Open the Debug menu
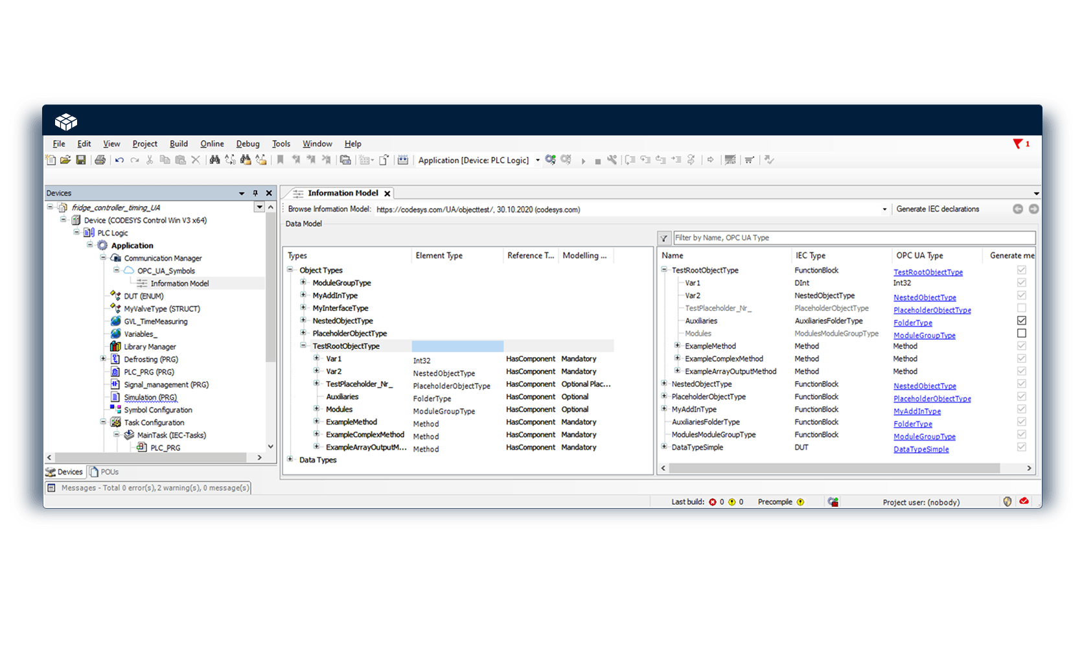 coord(247,144)
